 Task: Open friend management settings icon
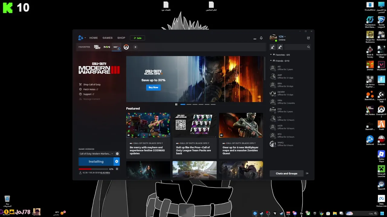(x=280, y=47)
